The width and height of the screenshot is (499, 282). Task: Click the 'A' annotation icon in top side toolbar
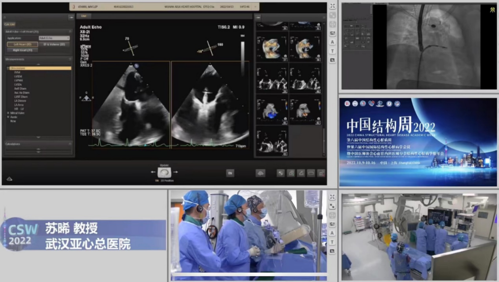pyautogui.click(x=333, y=42)
